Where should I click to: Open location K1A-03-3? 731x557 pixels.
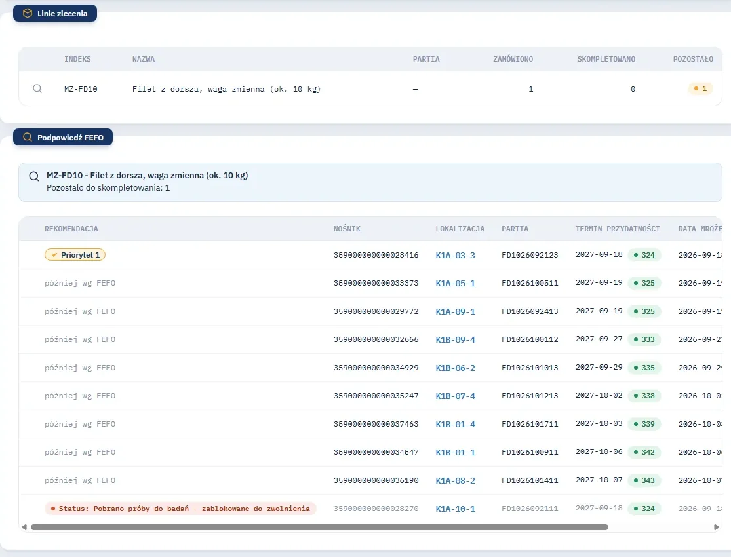[x=456, y=255]
